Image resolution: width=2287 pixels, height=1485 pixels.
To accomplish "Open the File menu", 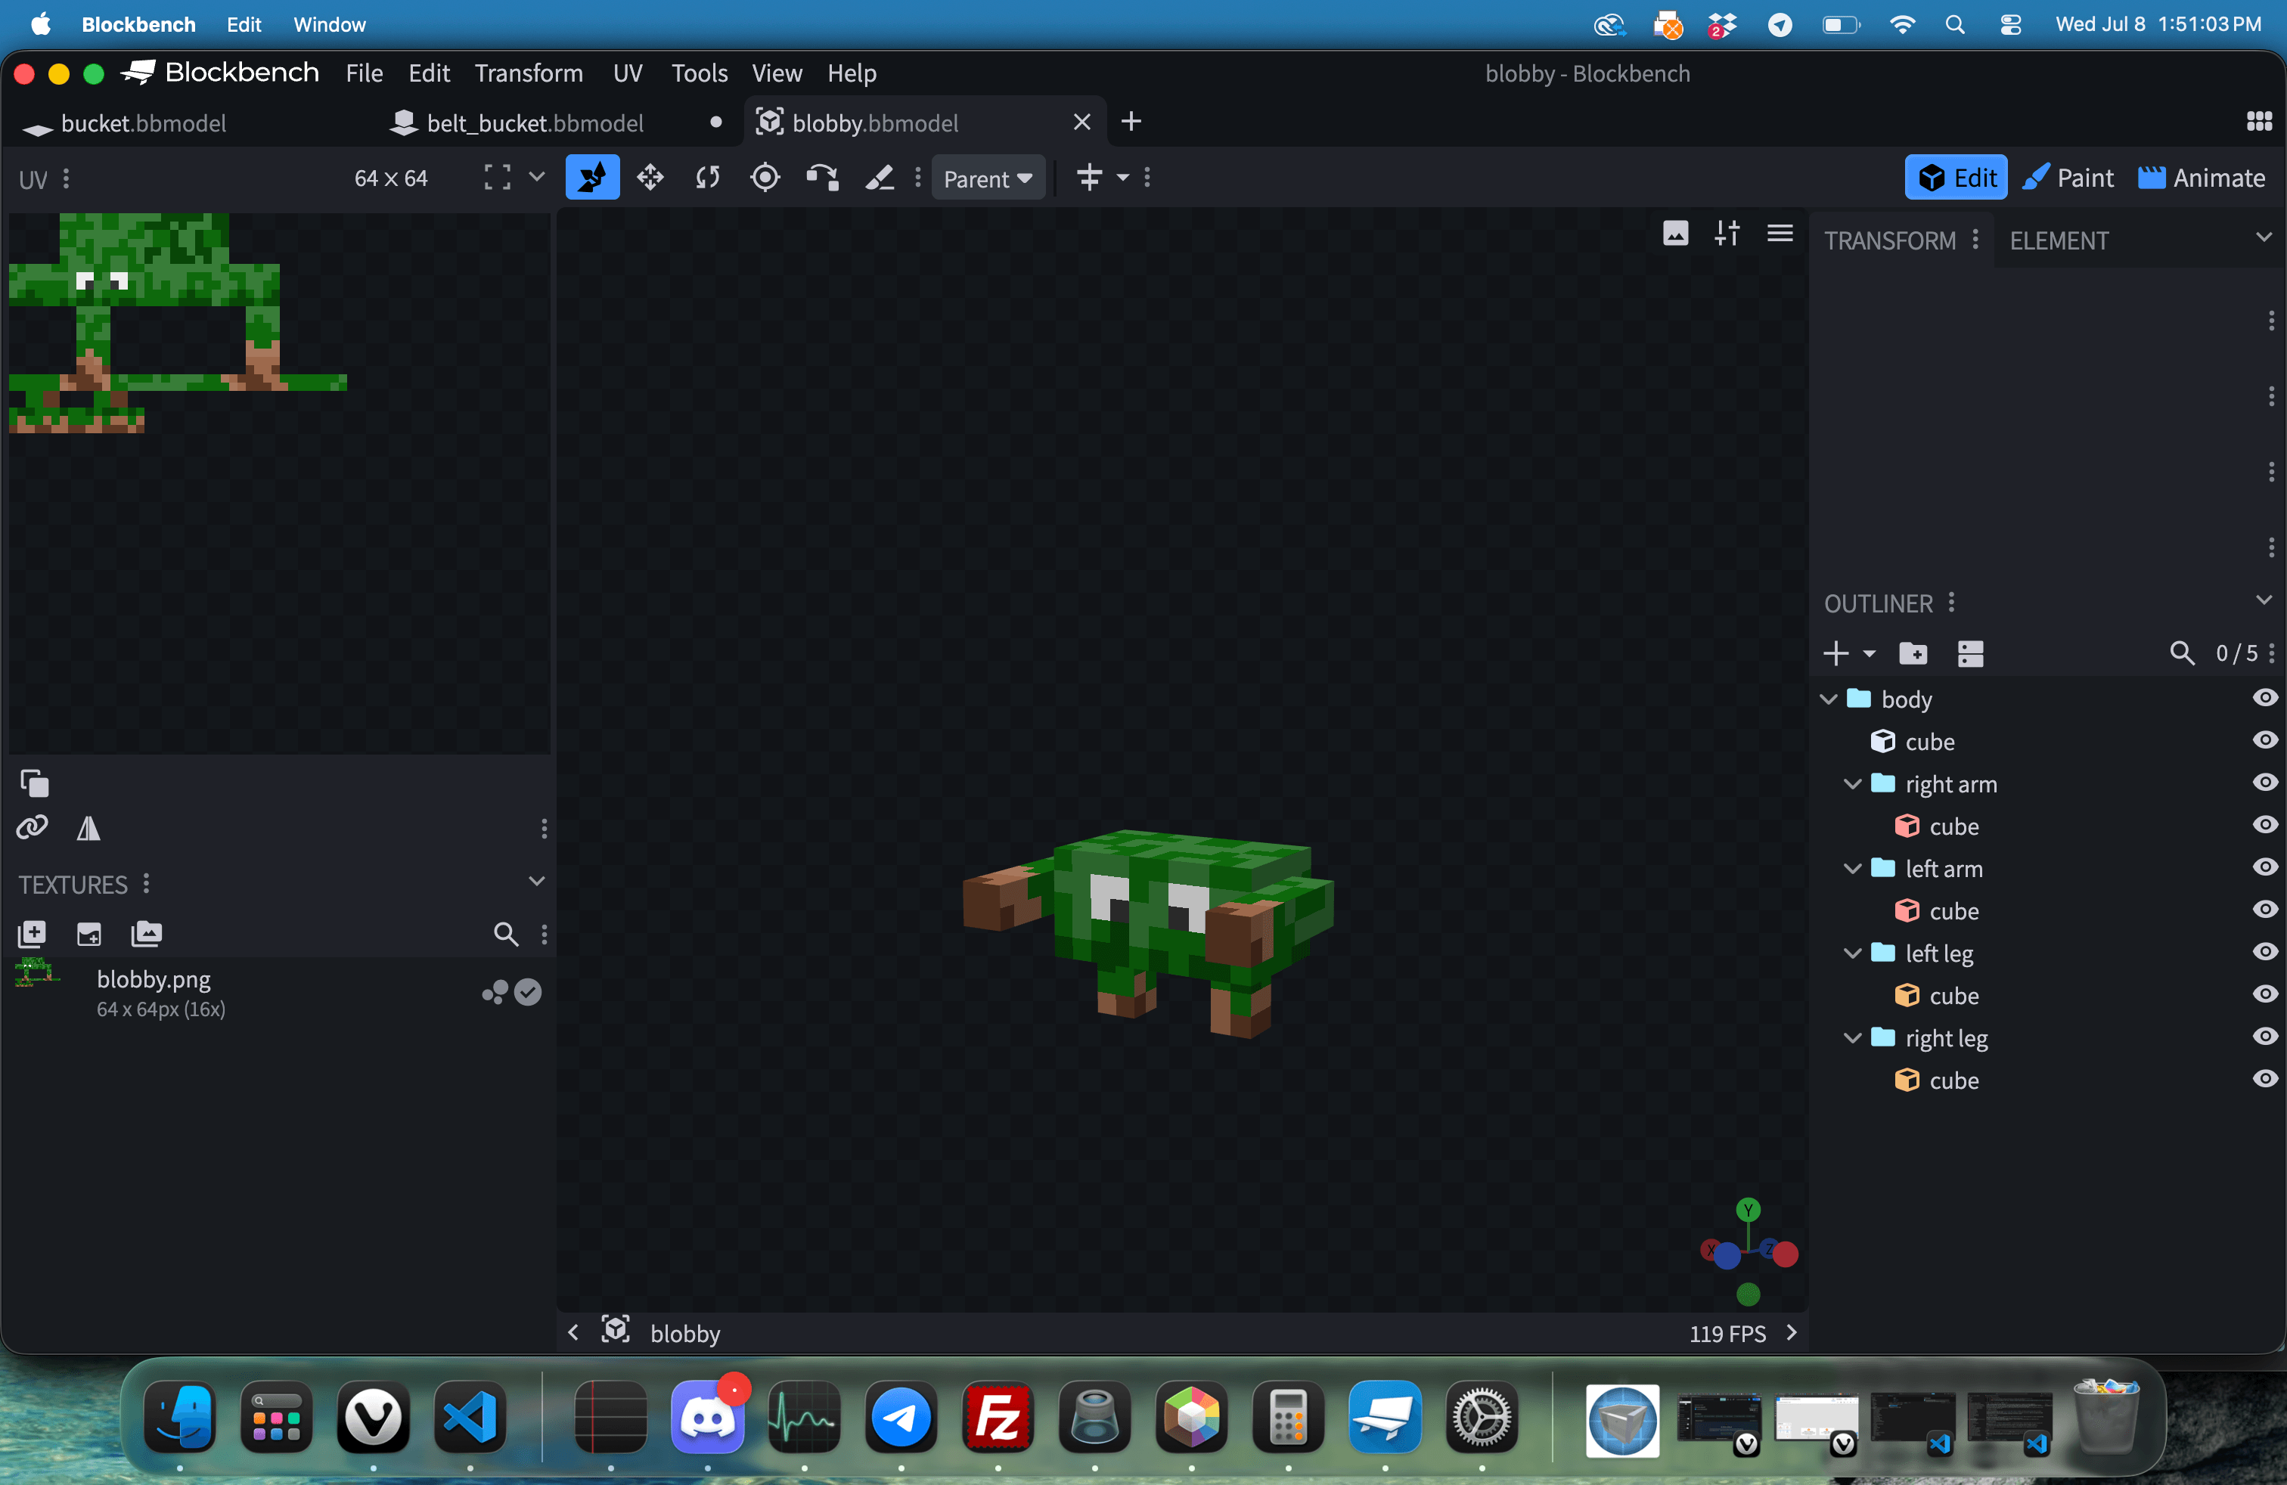I will pos(365,73).
